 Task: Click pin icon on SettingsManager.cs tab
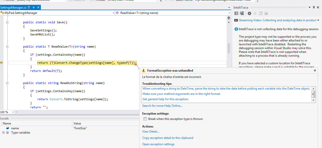(x=33, y=8)
